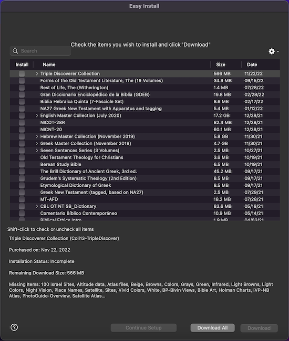Enable install for Berean Study Bible

pos(22,164)
